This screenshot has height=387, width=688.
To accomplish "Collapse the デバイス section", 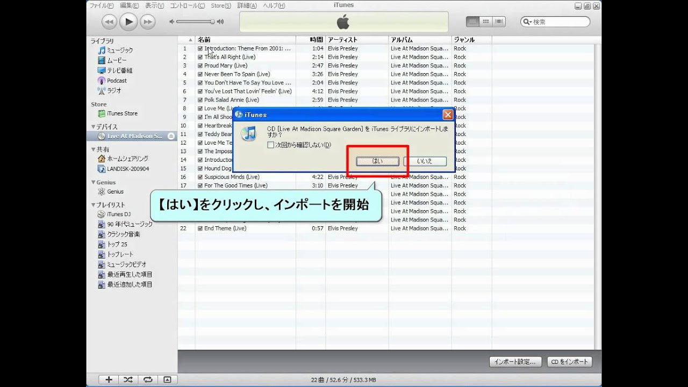I will tap(93, 127).
